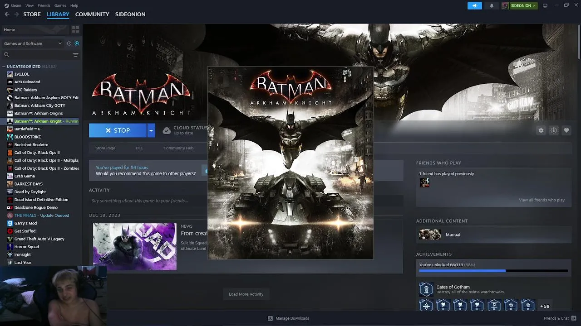
Task: Go to the STORE tab
Action: point(32,14)
